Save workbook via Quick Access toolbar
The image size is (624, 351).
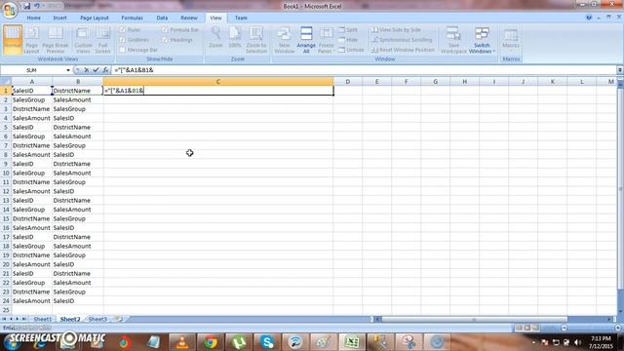[x=26, y=6]
